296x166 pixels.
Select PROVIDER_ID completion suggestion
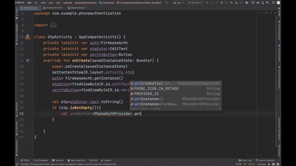pos(176,94)
